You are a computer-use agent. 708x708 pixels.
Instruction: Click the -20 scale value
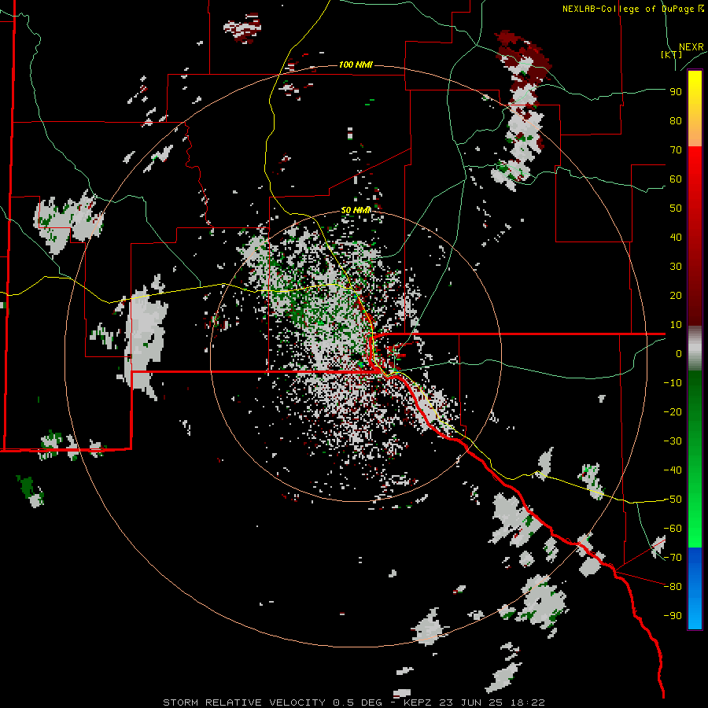(673, 412)
